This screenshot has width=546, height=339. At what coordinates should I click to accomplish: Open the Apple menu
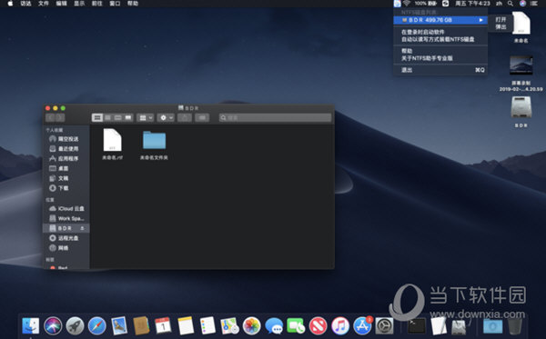10,4
